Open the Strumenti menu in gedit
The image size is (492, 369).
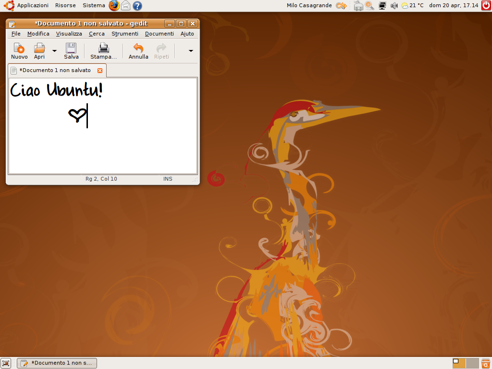pos(124,34)
